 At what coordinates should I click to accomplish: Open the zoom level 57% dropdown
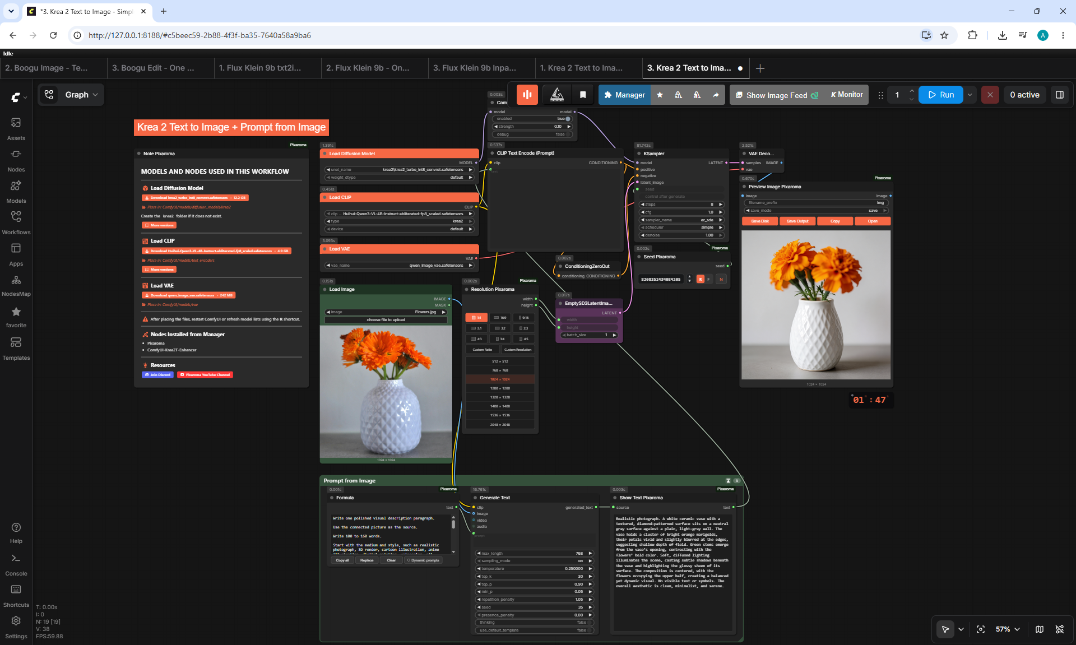[x=1008, y=629]
